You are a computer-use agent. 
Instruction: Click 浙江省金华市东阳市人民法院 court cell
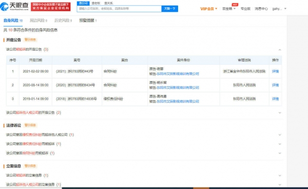[x=244, y=71]
